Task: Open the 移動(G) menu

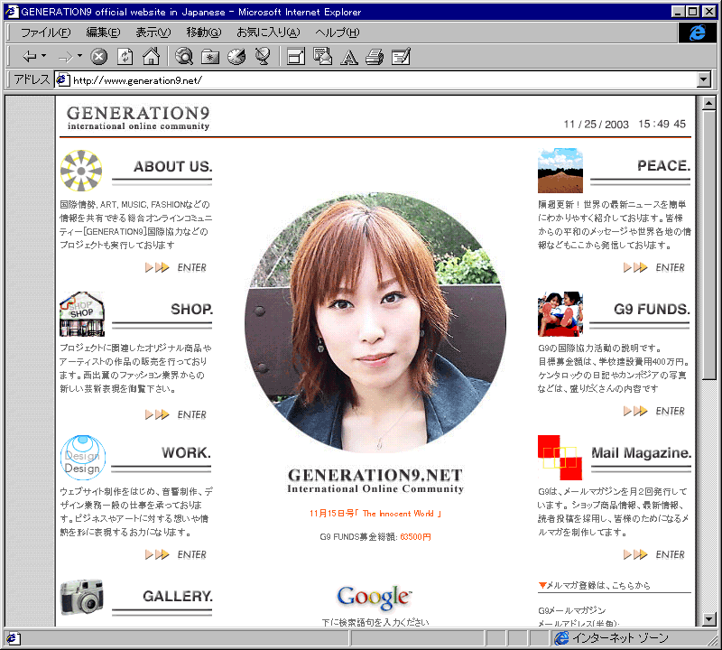Action: point(204,32)
